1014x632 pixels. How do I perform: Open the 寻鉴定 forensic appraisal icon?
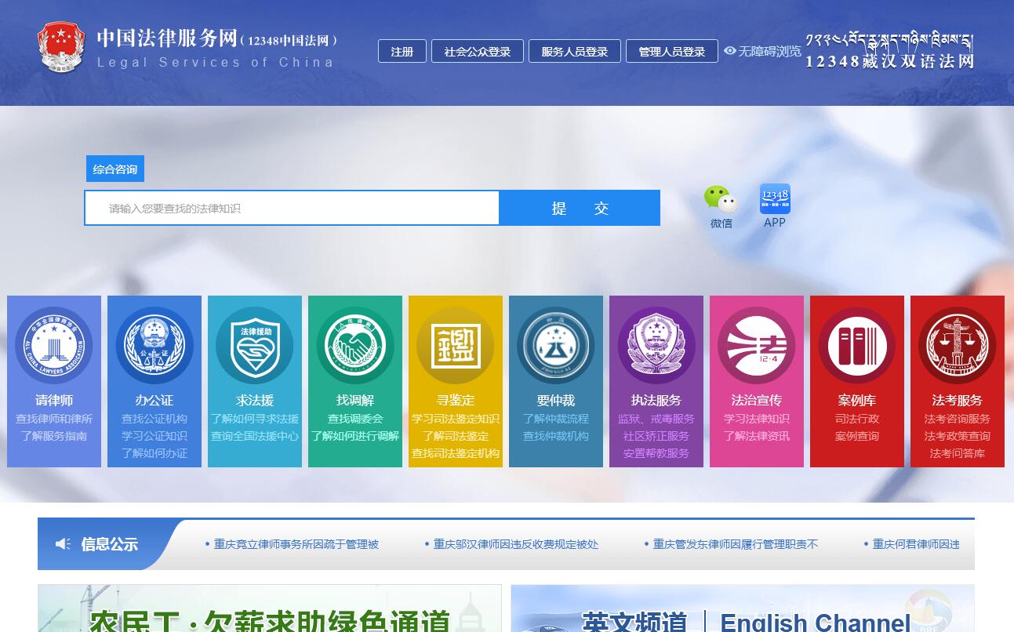pyautogui.click(x=456, y=346)
